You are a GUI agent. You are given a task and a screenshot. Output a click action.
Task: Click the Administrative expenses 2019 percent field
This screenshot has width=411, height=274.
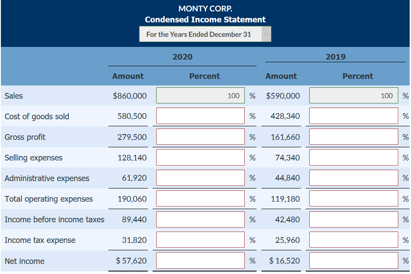[x=354, y=178]
